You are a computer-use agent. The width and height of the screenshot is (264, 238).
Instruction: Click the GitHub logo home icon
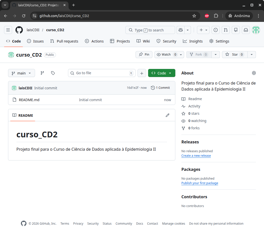click(19, 30)
